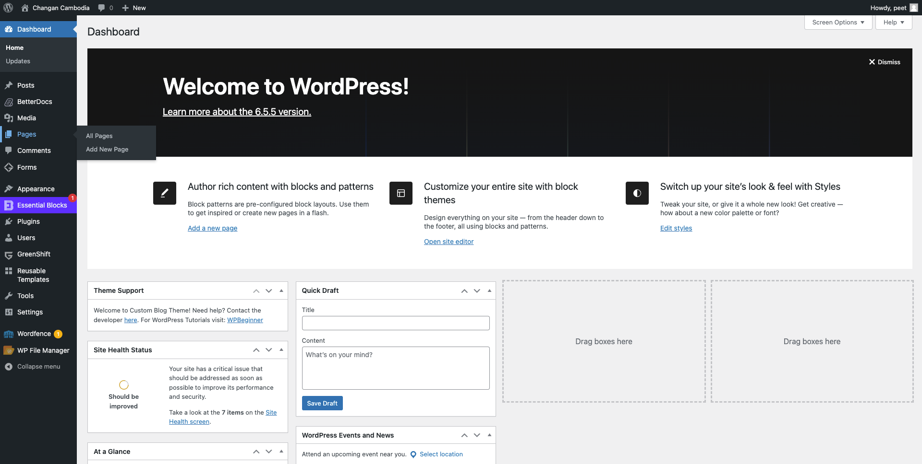922x464 pixels.
Task: Click the Forms icon in sidebar
Action: pos(9,167)
